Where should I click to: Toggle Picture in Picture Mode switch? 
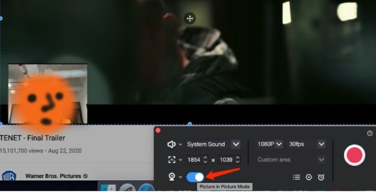click(195, 177)
